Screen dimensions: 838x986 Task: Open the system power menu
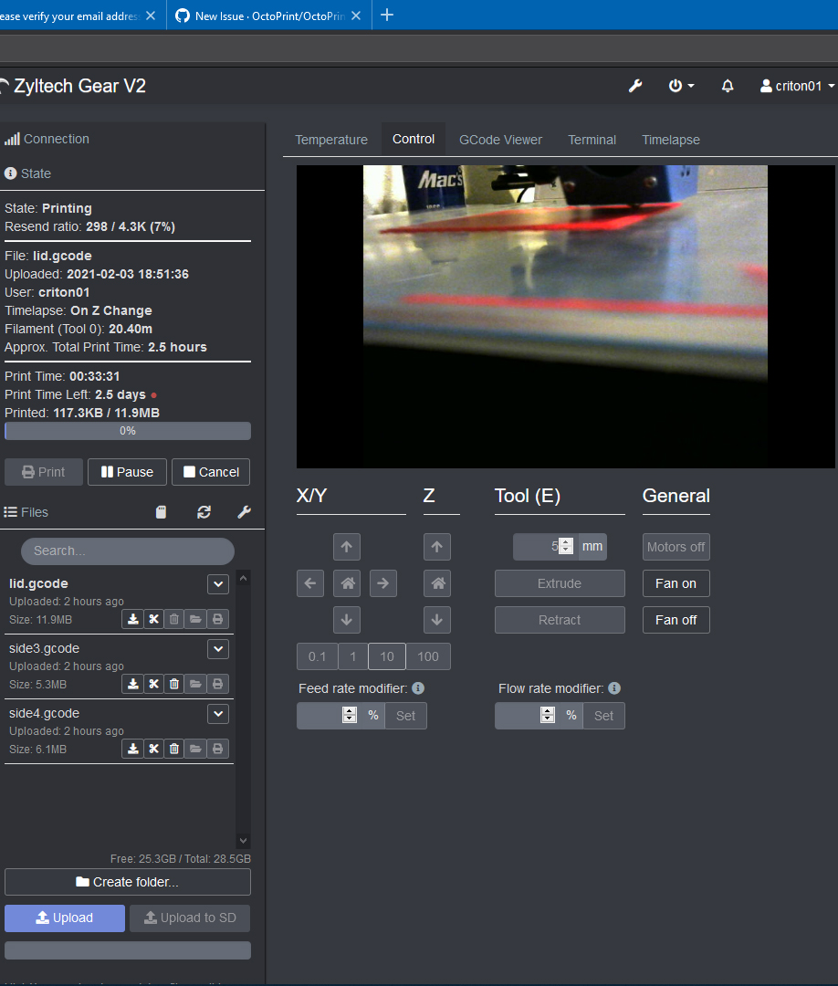[681, 86]
